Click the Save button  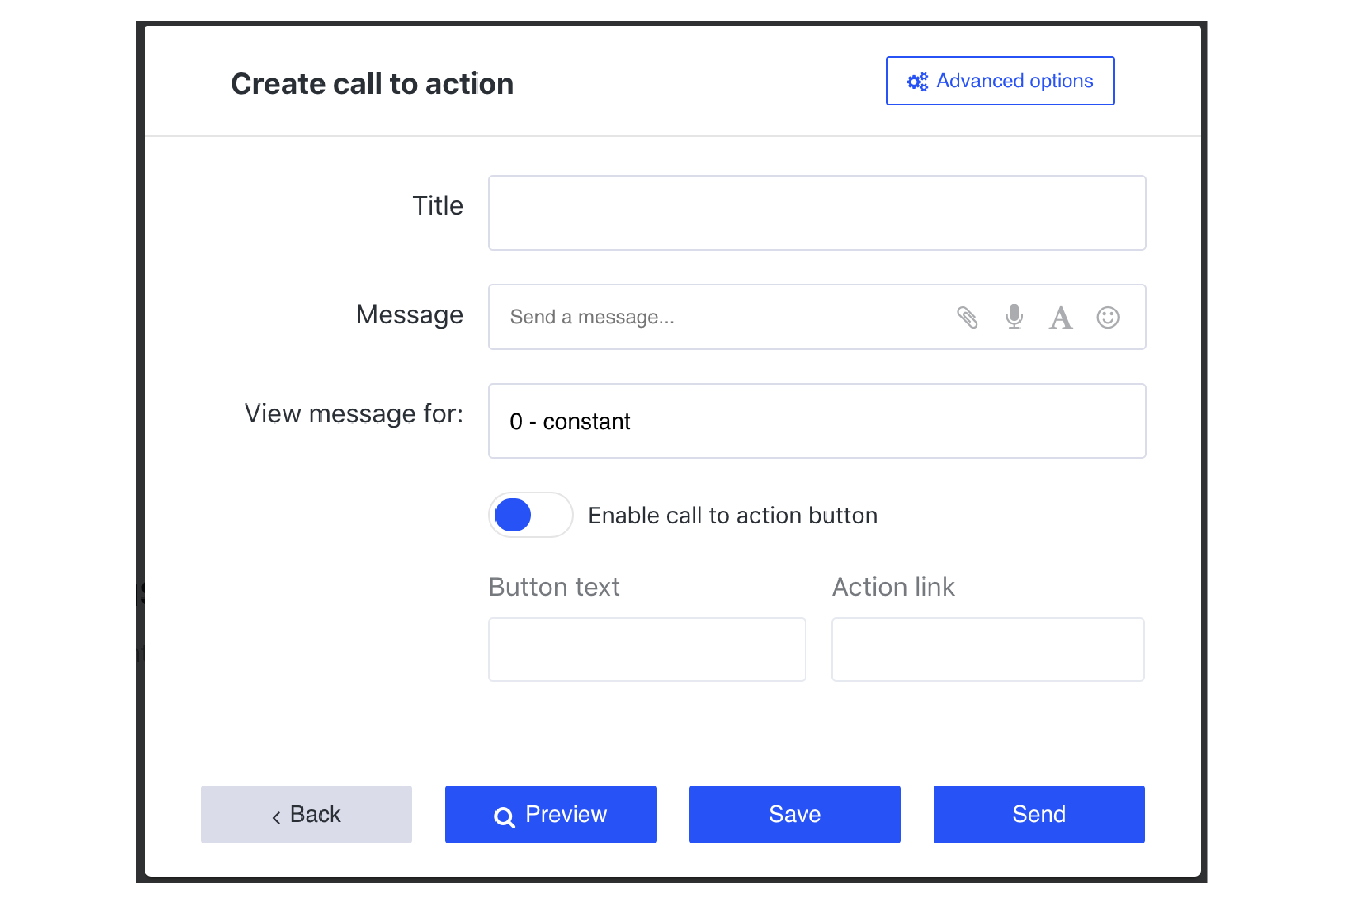coord(794,814)
